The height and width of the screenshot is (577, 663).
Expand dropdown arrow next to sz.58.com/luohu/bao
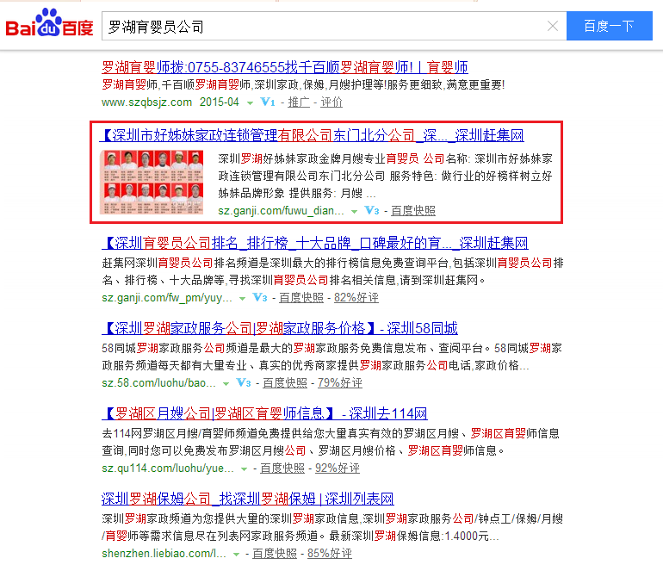pyautogui.click(x=226, y=384)
